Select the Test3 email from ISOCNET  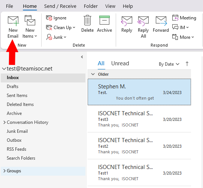(x=139, y=119)
